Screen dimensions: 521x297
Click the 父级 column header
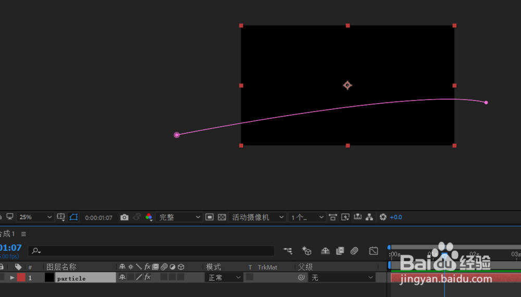(x=305, y=267)
